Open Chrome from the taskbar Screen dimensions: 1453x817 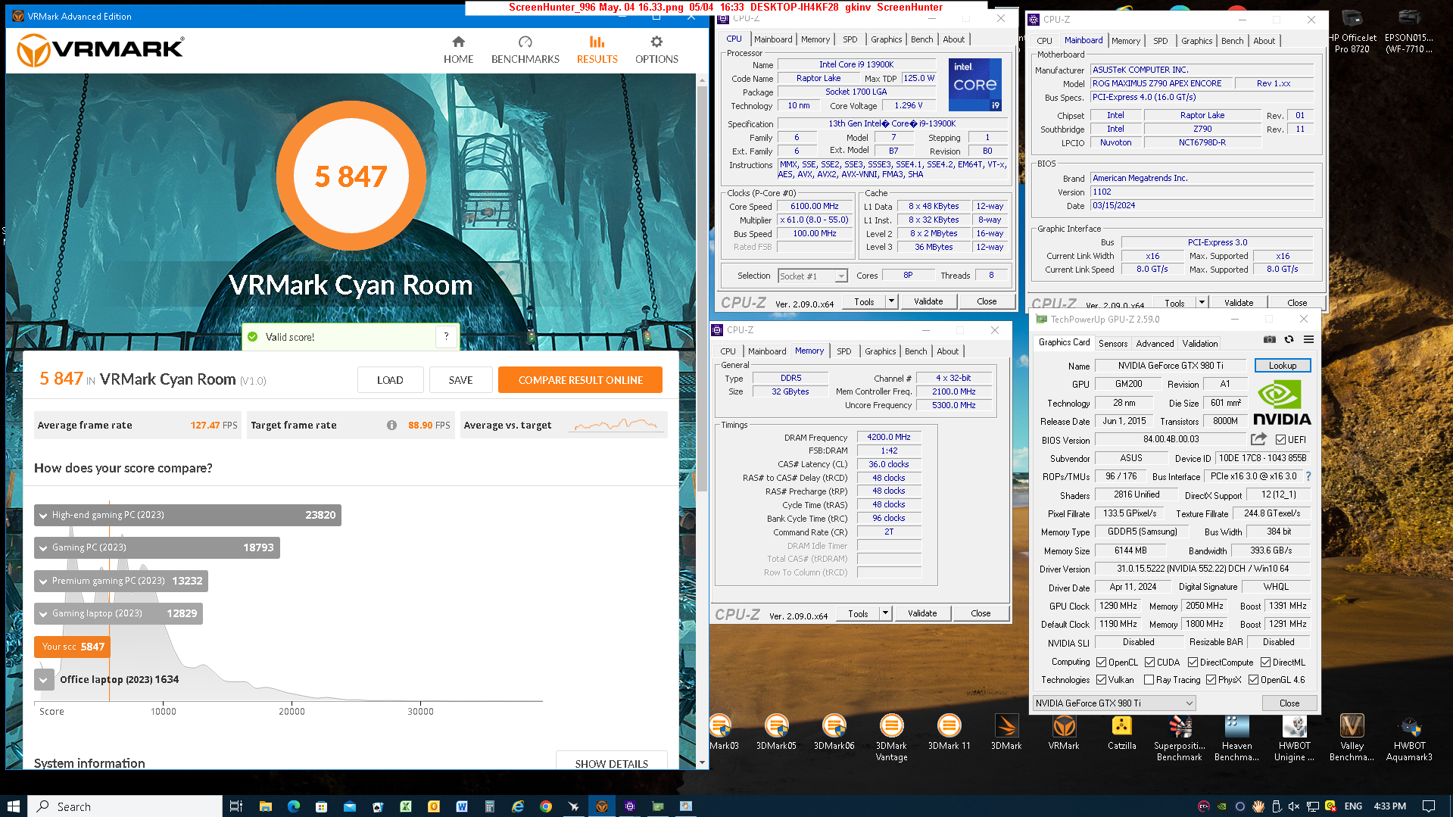pyautogui.click(x=545, y=806)
